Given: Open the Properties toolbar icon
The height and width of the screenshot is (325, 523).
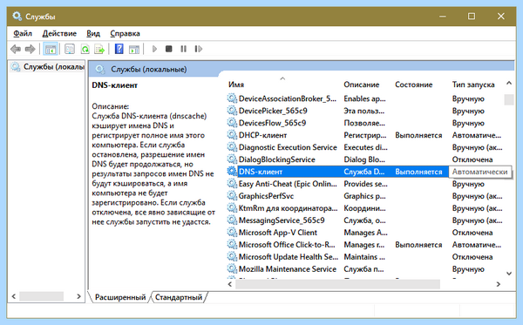Looking at the screenshot, I should (70, 50).
